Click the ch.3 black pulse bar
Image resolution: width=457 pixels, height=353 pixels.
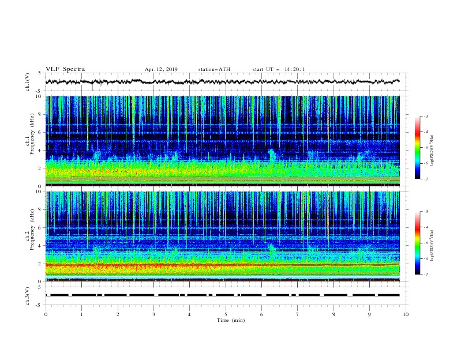click(x=222, y=295)
